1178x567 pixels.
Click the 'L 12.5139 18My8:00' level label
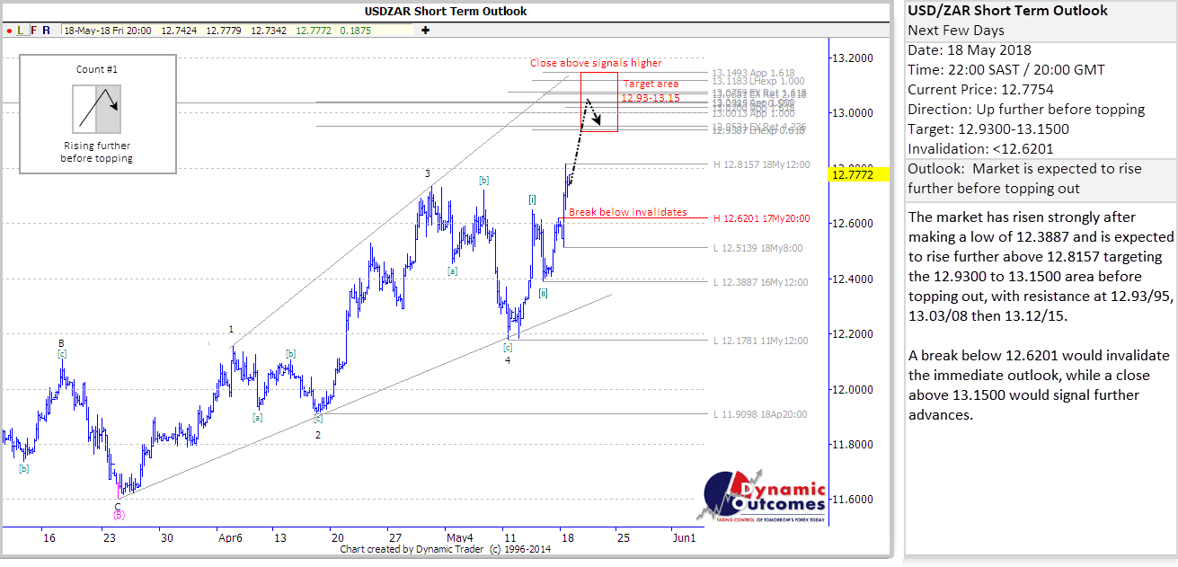pyautogui.click(x=758, y=248)
